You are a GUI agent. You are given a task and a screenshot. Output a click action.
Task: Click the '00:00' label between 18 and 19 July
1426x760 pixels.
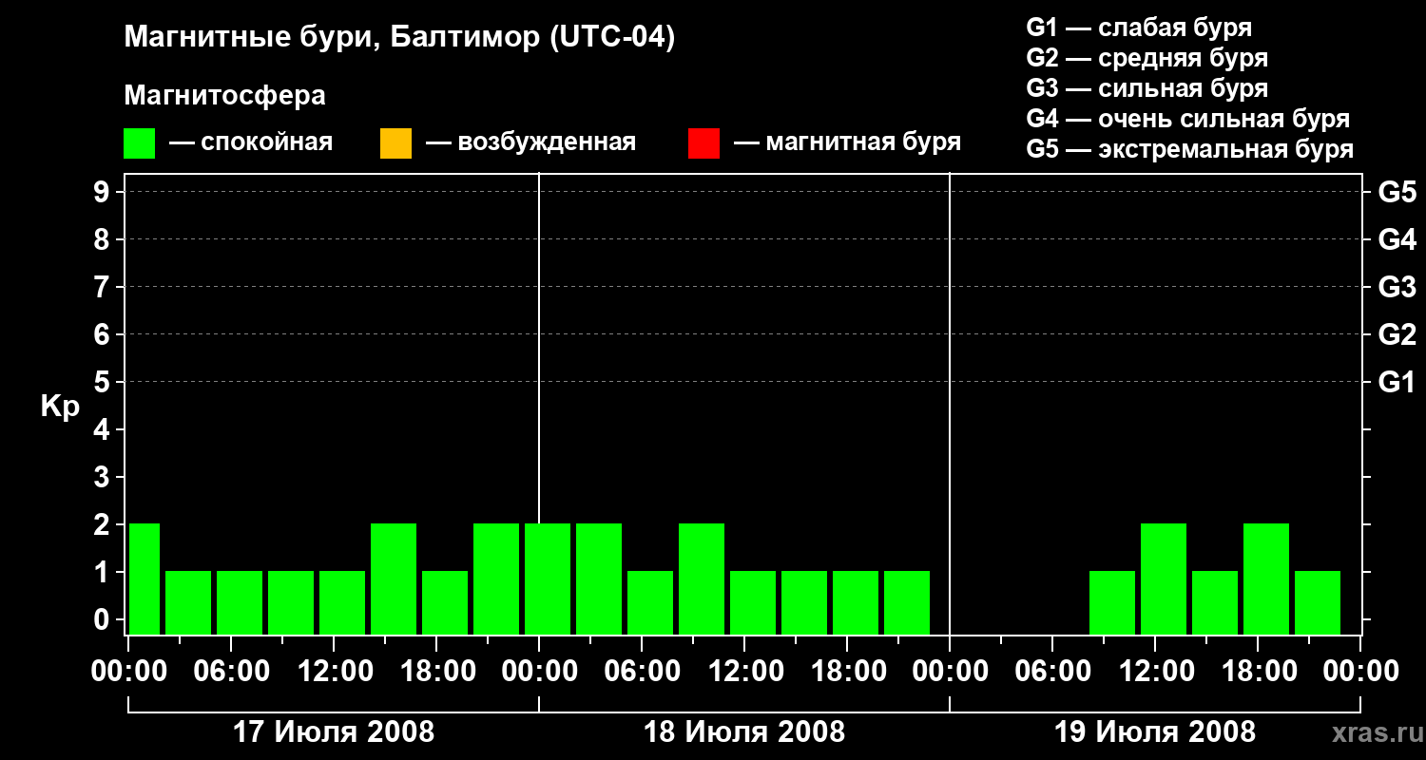[x=950, y=672]
